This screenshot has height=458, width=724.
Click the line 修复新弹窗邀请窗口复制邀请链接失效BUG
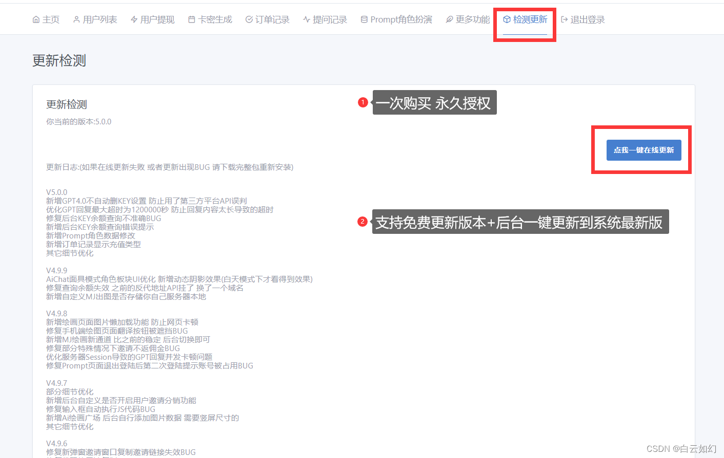(x=121, y=452)
